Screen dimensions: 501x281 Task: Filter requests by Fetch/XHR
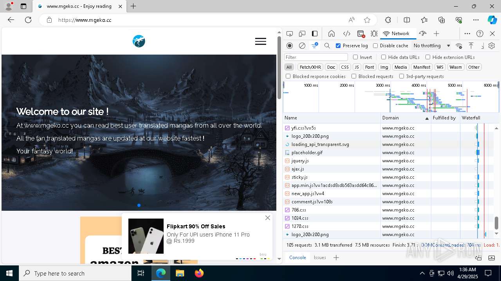click(x=310, y=67)
